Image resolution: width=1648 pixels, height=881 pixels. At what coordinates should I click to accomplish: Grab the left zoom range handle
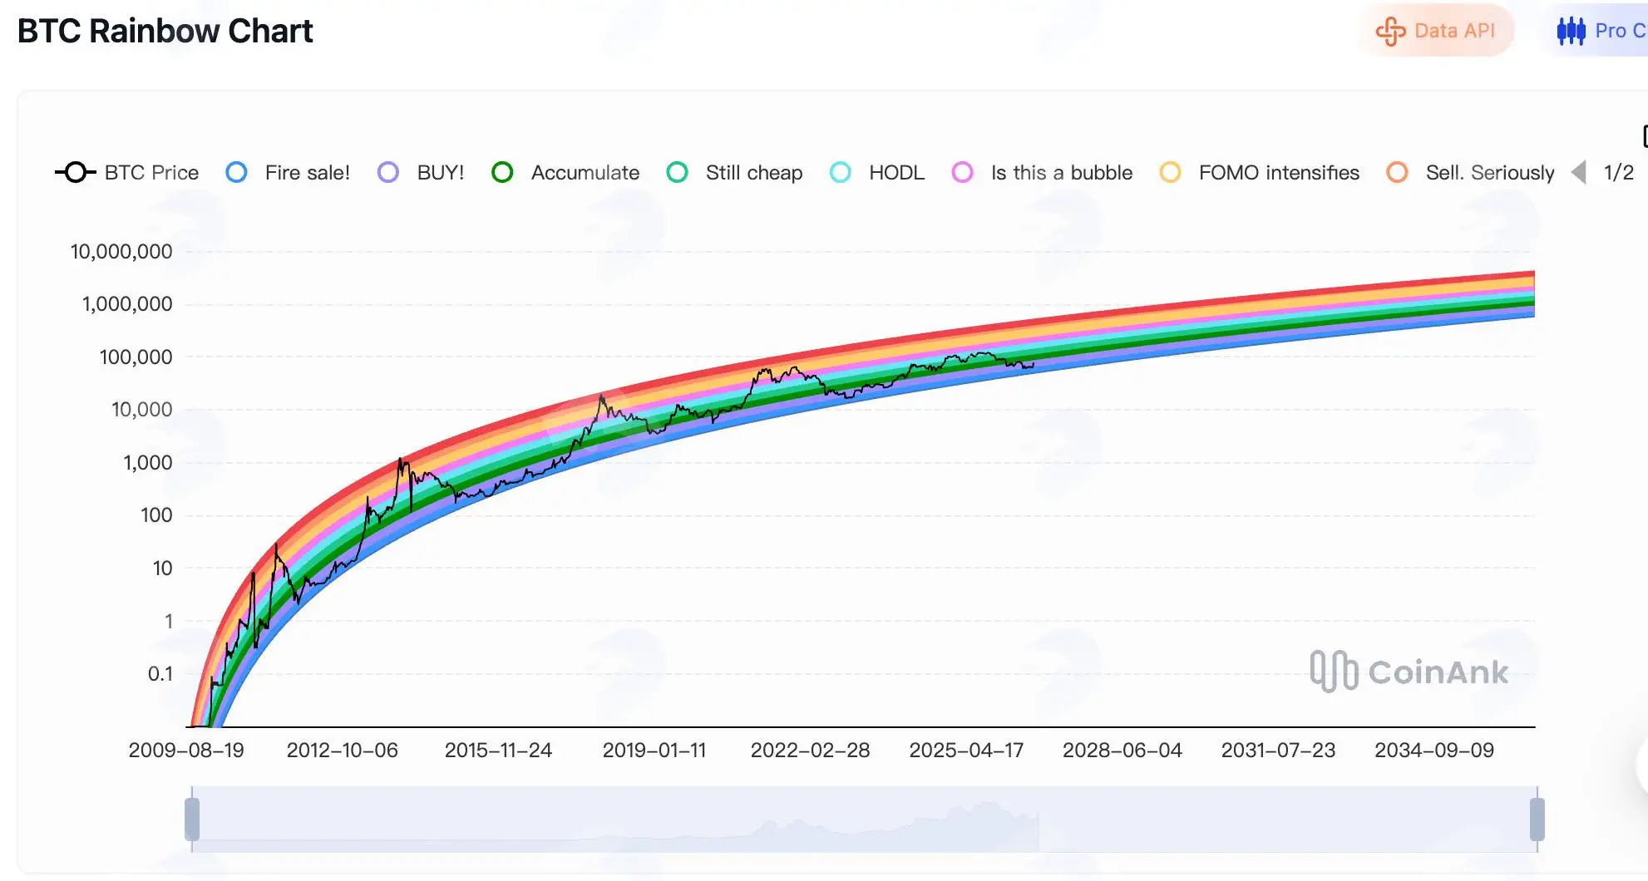(x=192, y=819)
